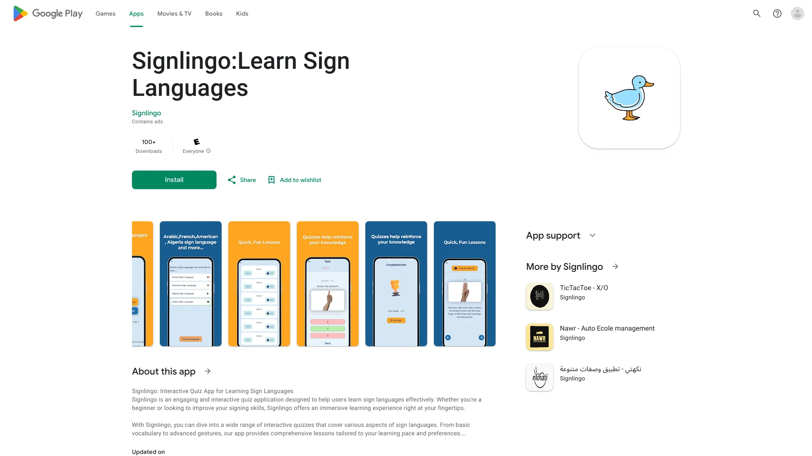This screenshot has height=456, width=812.
Task: Select the Apps tab in navigation
Action: coord(136,14)
